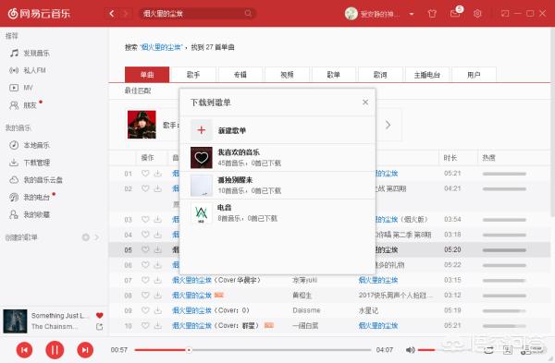The image size is (555, 363).
Task: Download song 03 icon
Action: tap(158, 219)
